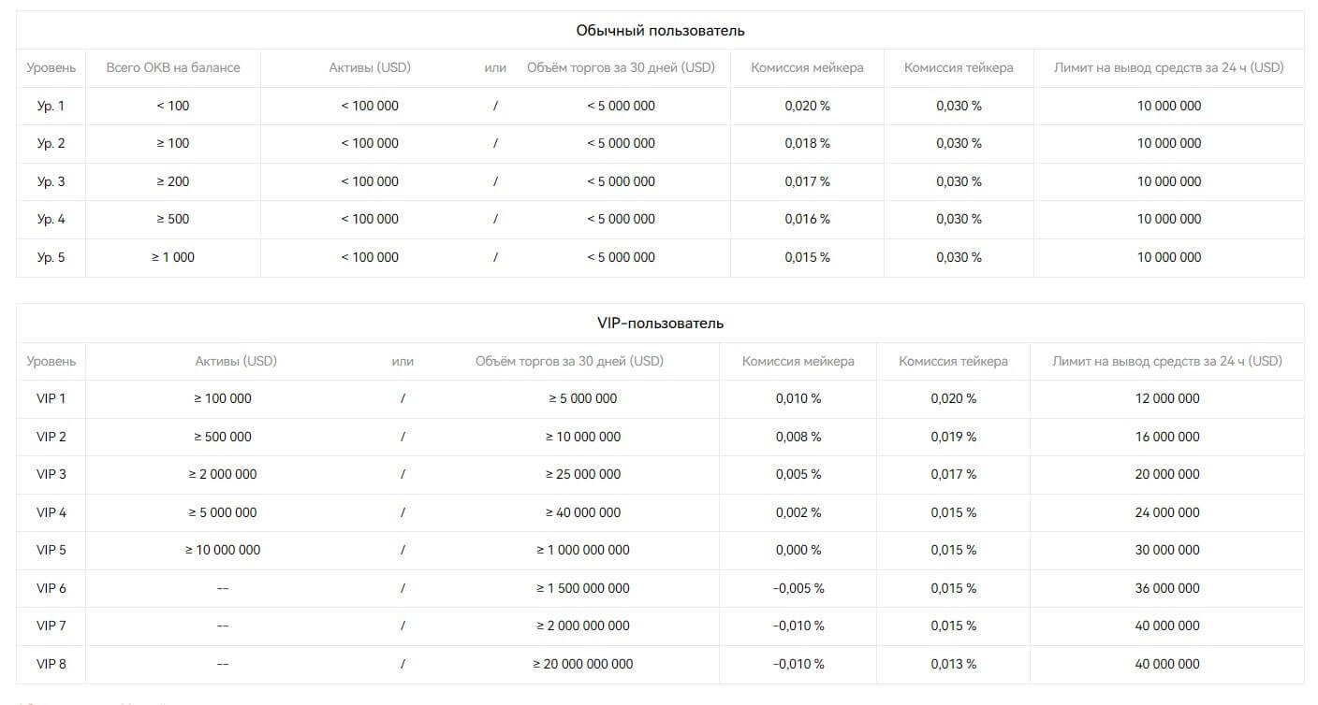
Task: Select the 0,018 % maker fee cell
Action: [807, 144]
